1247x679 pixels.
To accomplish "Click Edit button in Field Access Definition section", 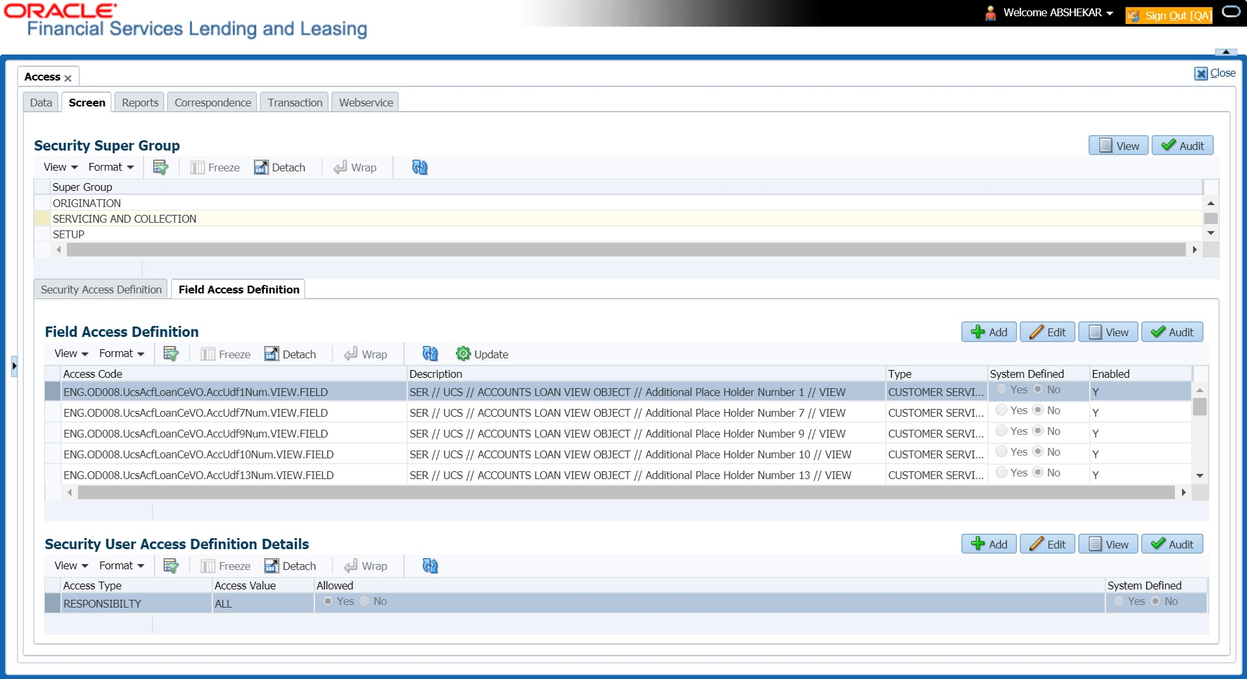I will [1048, 332].
